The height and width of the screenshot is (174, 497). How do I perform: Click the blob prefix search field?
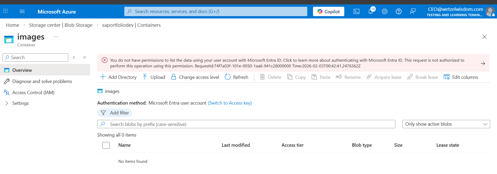(246, 124)
